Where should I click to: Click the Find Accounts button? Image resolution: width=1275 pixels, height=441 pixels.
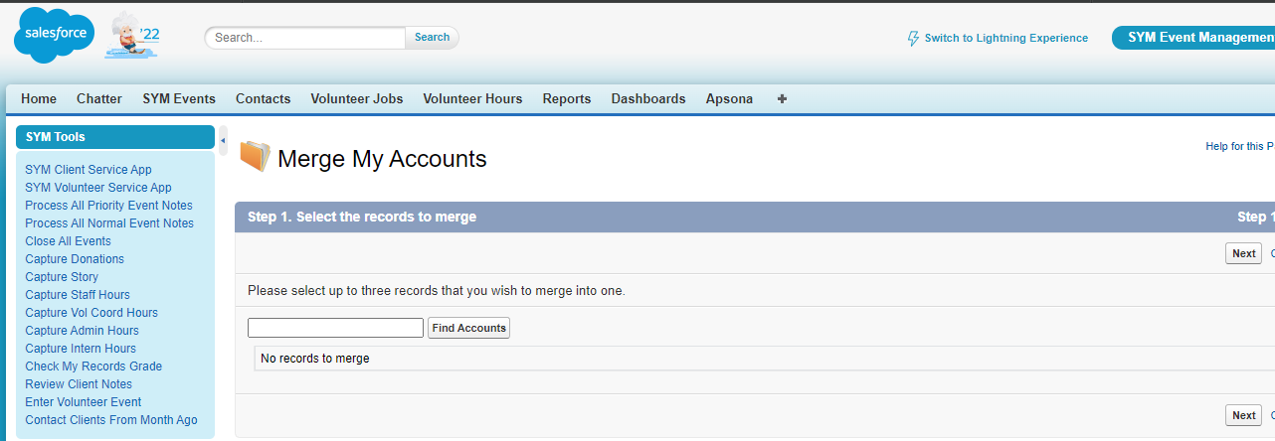click(x=468, y=328)
